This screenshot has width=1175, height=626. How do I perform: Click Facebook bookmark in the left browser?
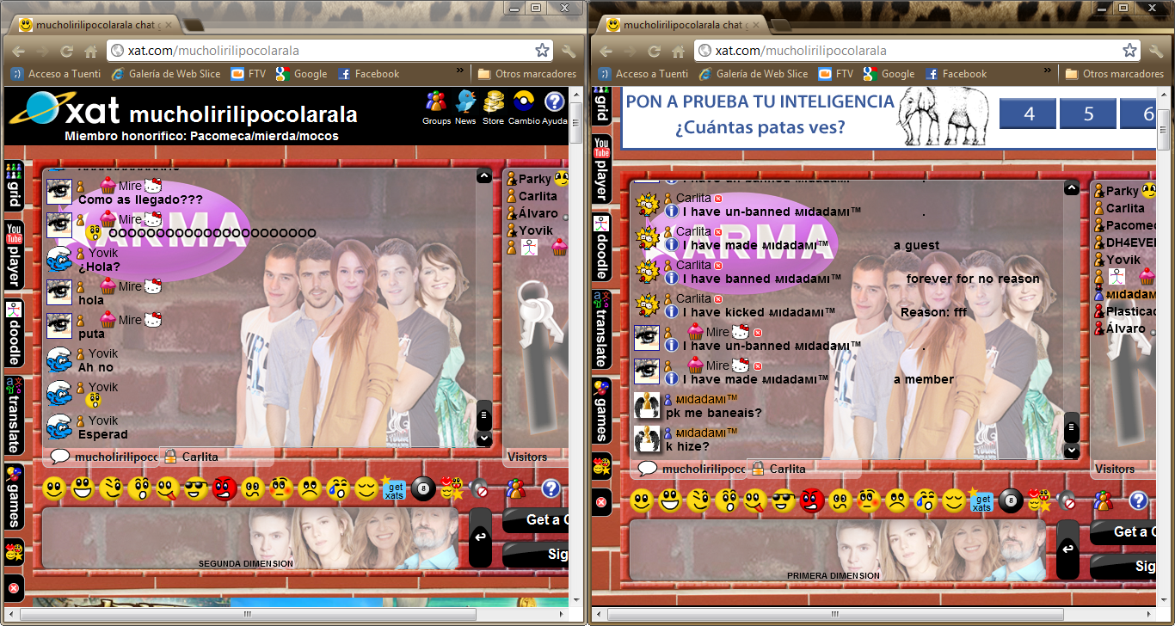tap(369, 74)
